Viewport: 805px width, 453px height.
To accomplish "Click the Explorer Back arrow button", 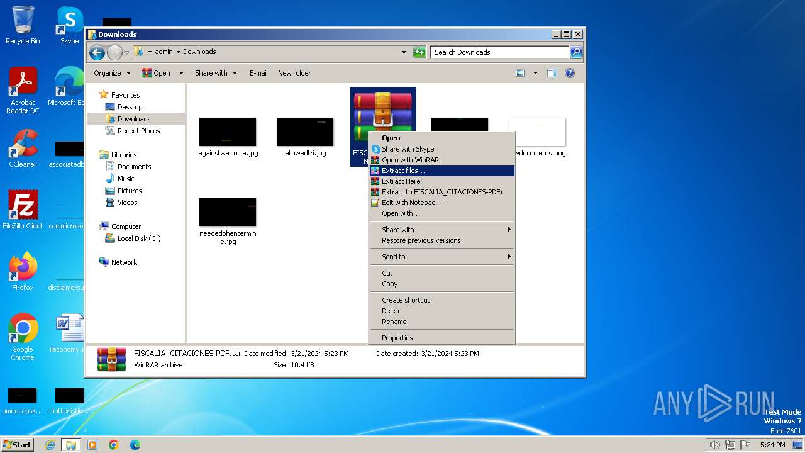I will pos(97,52).
